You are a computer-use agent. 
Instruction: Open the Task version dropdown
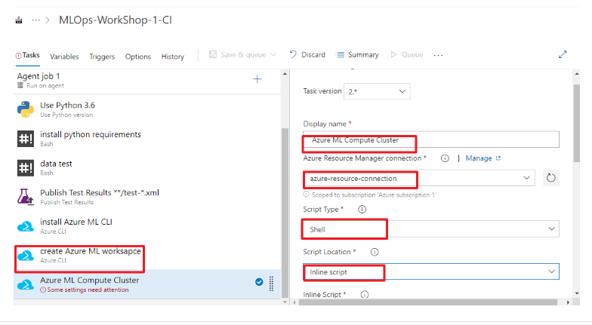tap(377, 91)
